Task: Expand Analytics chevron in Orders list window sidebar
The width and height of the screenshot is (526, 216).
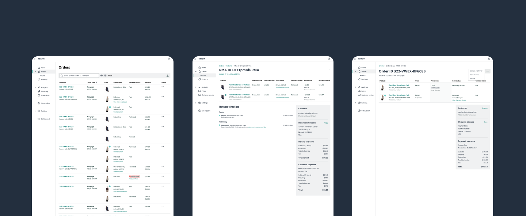Action: coord(35,87)
